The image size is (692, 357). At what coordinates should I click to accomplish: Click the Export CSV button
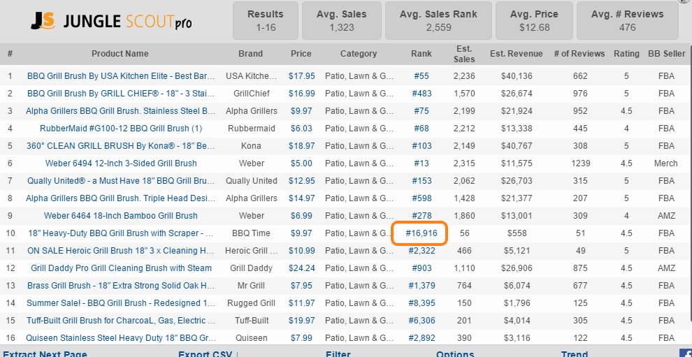pyautogui.click(x=206, y=354)
